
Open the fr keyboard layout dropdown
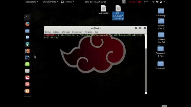click(146, 2)
